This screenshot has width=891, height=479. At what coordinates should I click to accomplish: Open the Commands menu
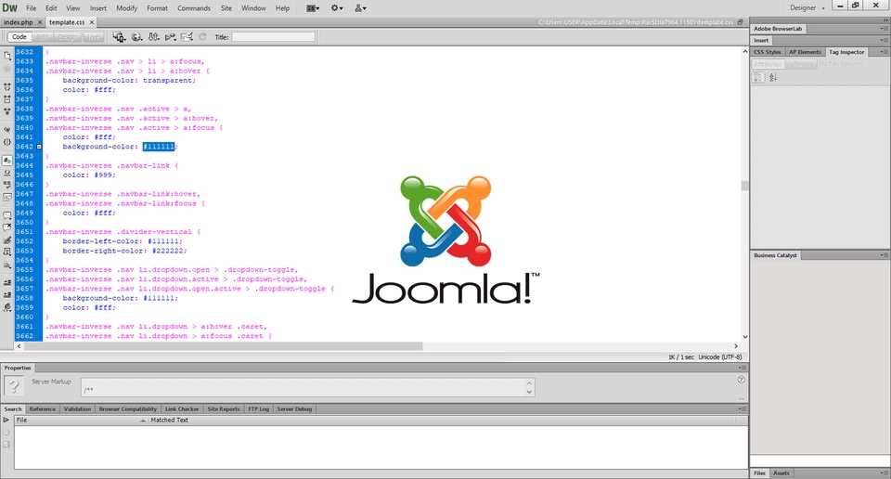(194, 8)
